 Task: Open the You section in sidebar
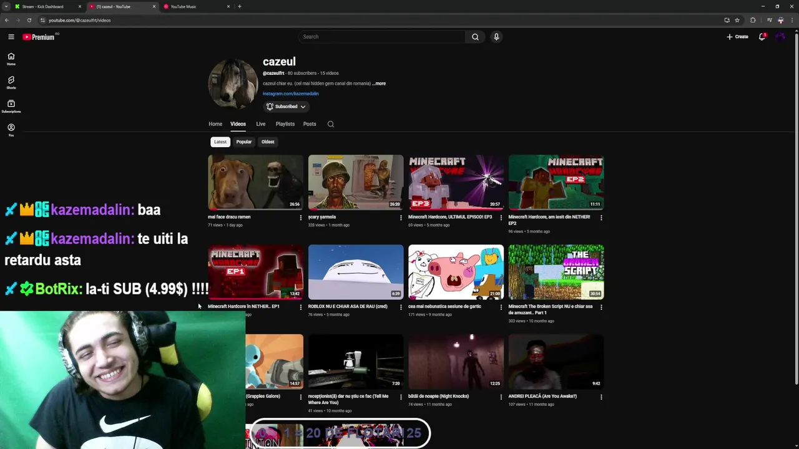point(11,130)
